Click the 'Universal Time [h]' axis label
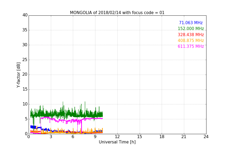 pyautogui.click(x=117, y=142)
